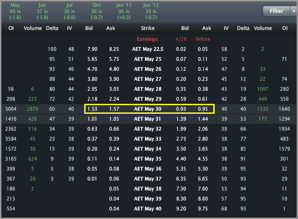Select the May 40 iv expiration tab

(15, 11)
